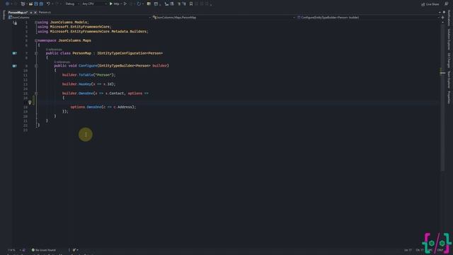Open the Debug configuration dropdown
Viewport: 453px width, 255px height.
pyautogui.click(x=71, y=4)
